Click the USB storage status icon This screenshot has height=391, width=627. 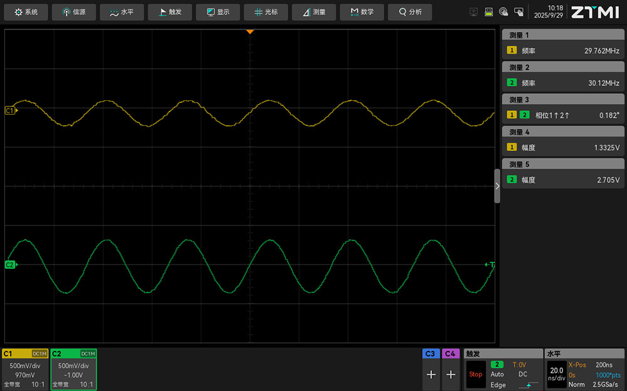(x=488, y=12)
